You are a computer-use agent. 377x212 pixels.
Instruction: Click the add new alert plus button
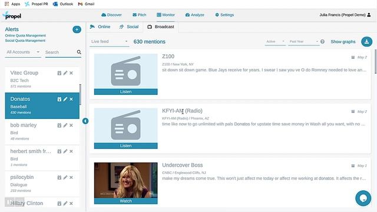point(77,29)
